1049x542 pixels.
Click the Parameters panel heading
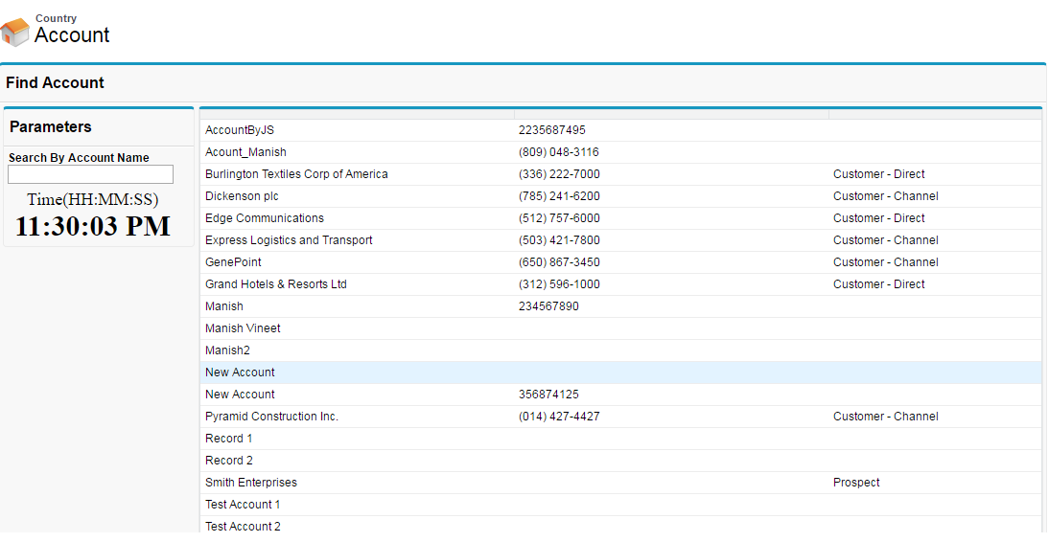51,127
